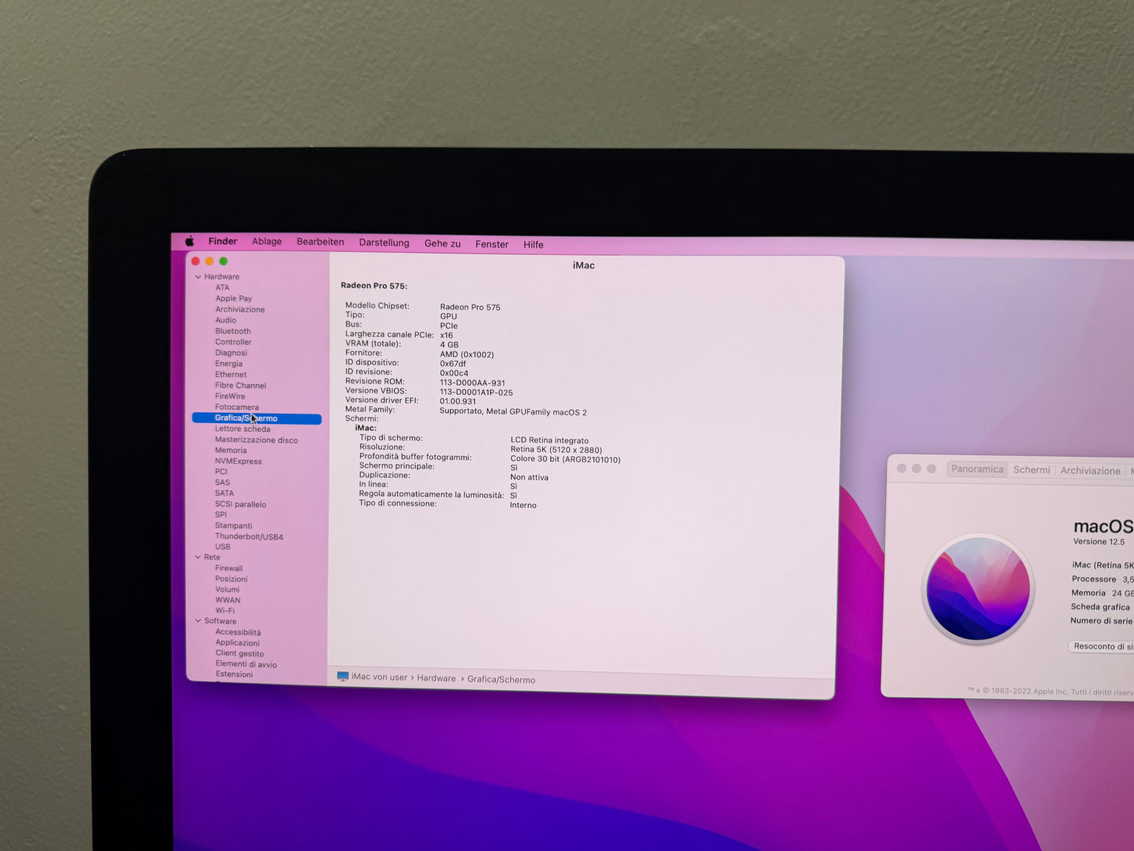The height and width of the screenshot is (851, 1134).
Task: Select WWAN under Rete
Action: click(x=228, y=601)
